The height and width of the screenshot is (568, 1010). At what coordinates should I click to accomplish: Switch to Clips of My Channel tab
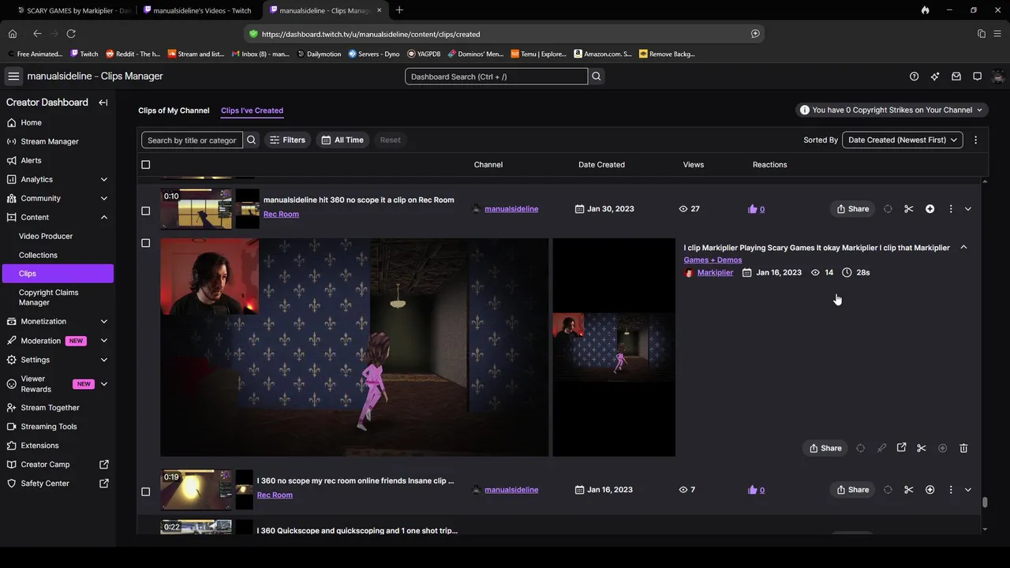coord(174,110)
